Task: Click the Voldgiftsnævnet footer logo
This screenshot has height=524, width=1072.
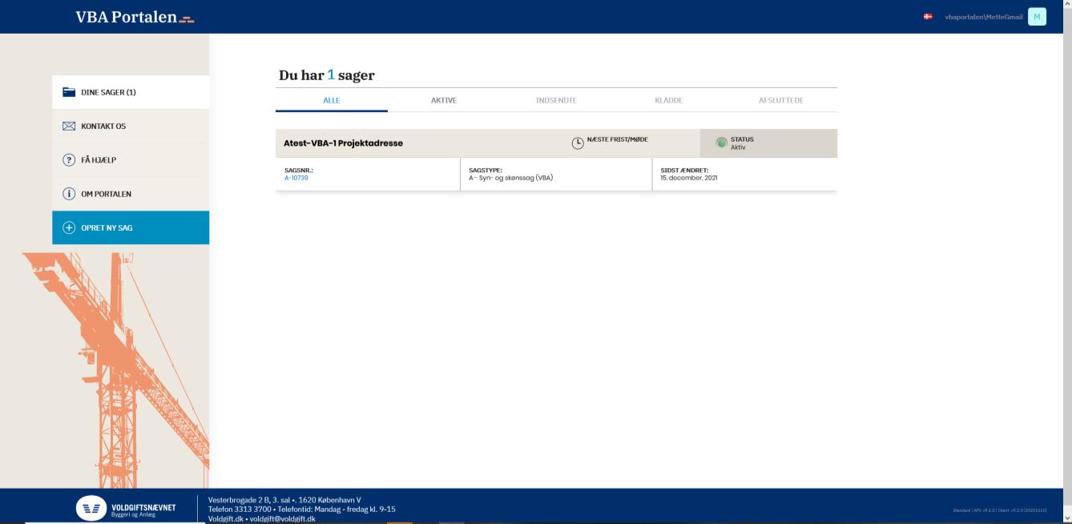Action: [x=126, y=508]
